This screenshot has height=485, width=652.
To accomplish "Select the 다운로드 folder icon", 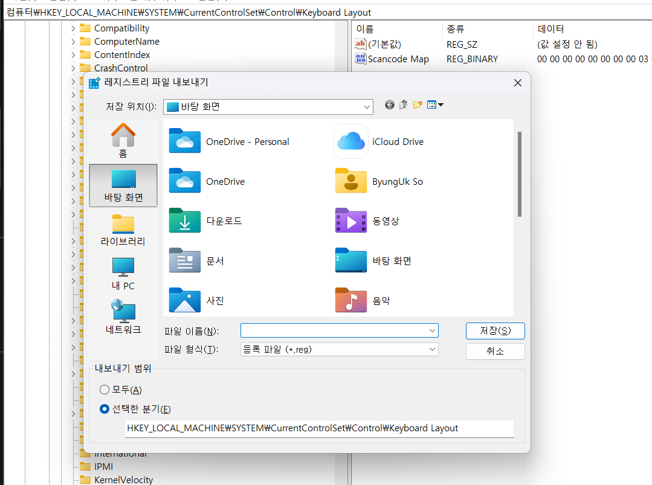I will point(185,221).
